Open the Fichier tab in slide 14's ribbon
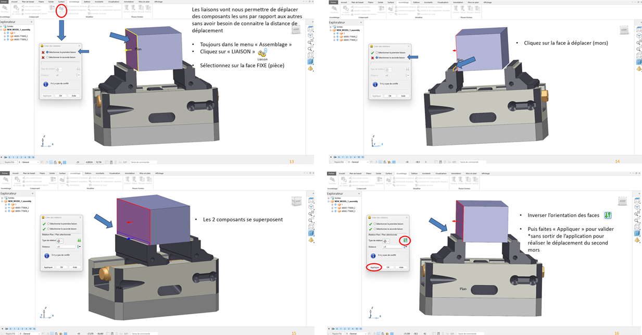 coord(333,2)
